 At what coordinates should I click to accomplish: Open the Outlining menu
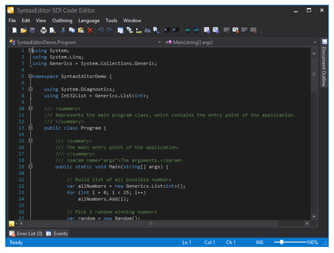[x=62, y=21]
